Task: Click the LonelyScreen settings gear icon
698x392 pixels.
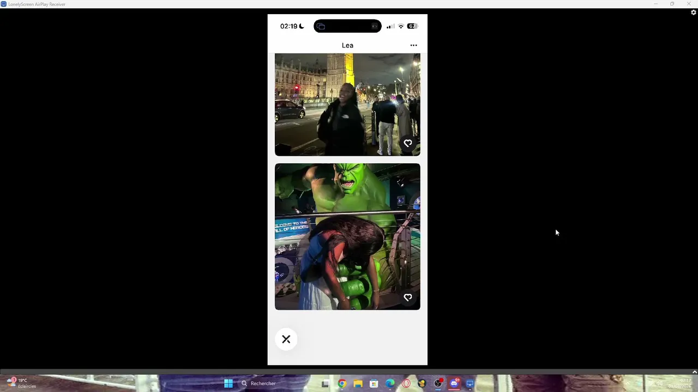Action: [x=694, y=12]
